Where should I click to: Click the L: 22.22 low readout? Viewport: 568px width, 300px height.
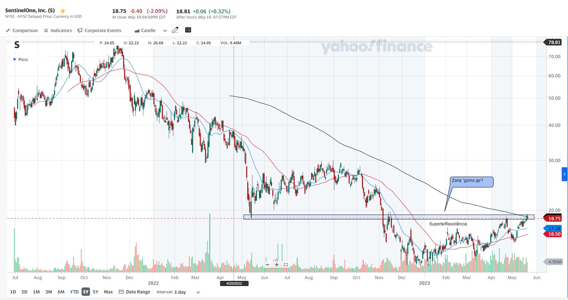180,43
